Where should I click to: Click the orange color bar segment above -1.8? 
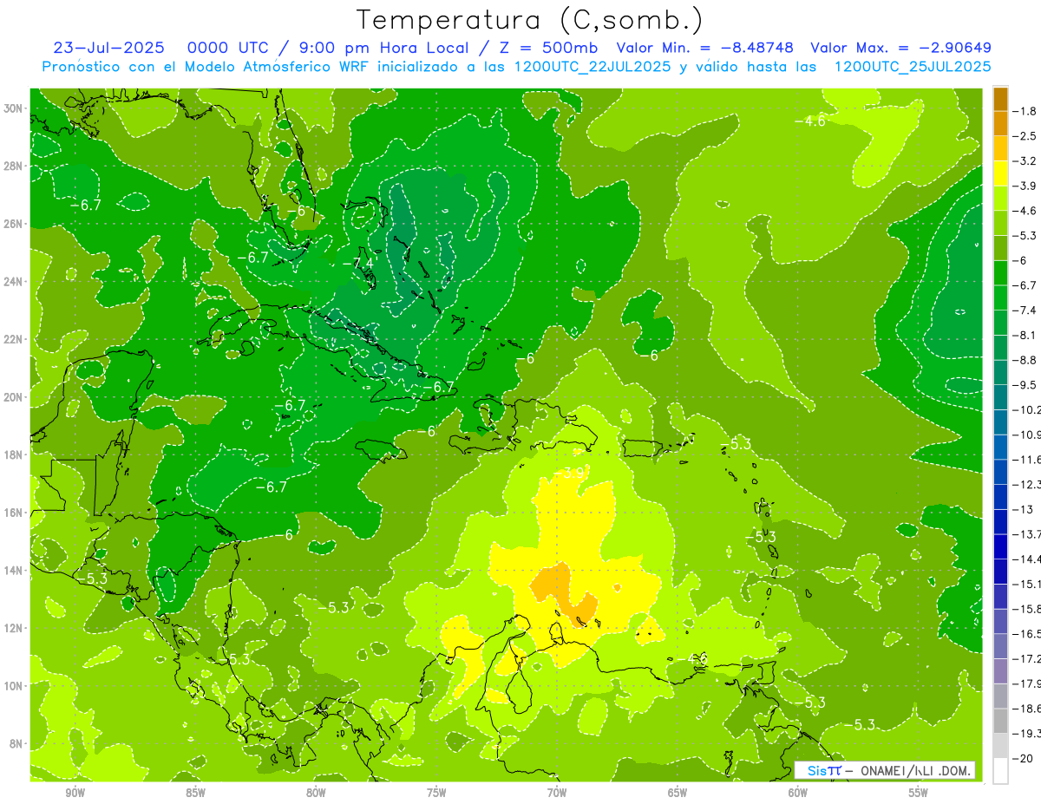pyautogui.click(x=1000, y=99)
